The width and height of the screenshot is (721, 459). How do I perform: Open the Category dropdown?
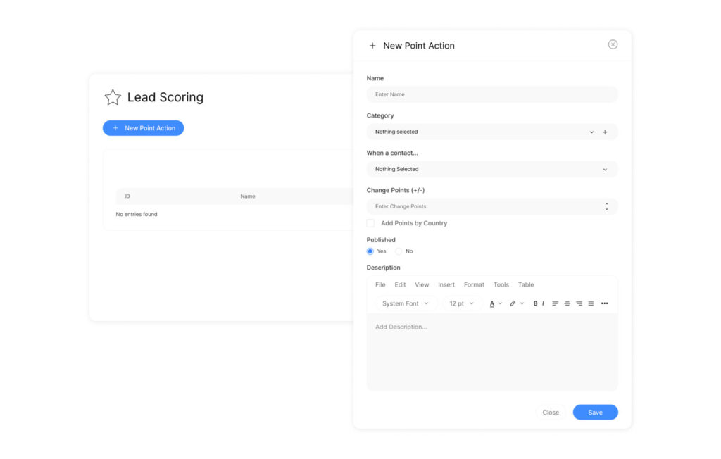(482, 132)
